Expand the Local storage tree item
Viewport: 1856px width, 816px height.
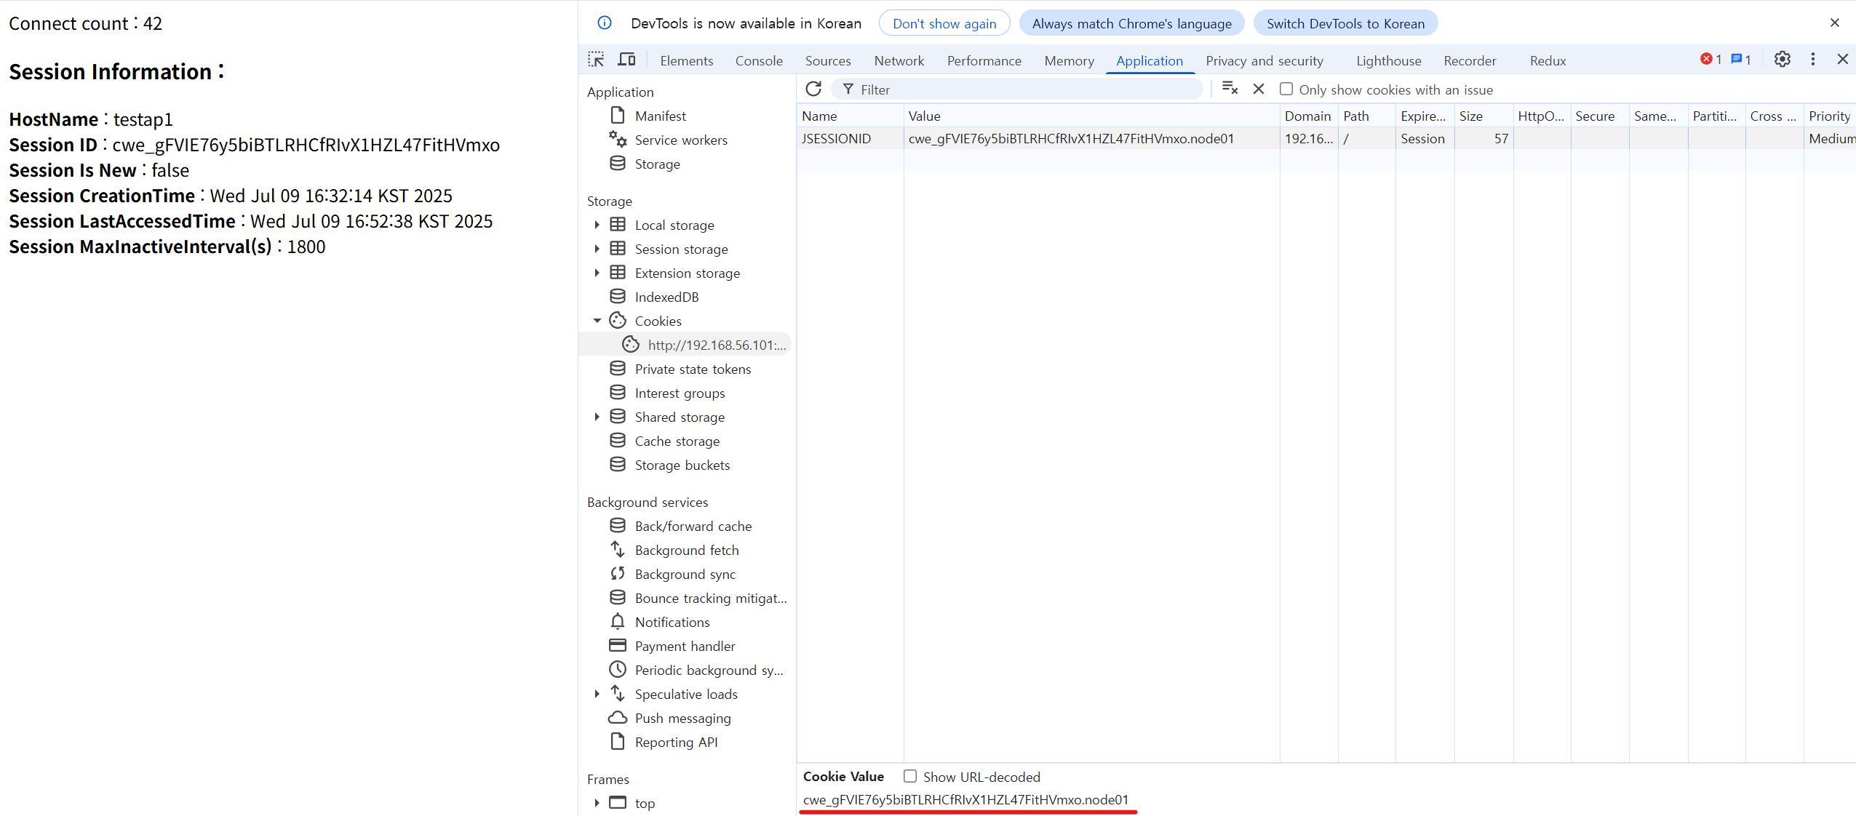[x=597, y=225]
